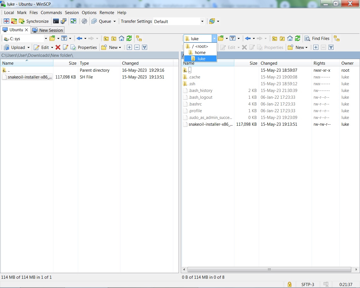Click Keep Remote Directory up to Date icon
The height and width of the screenshot is (288, 360).
tap(73, 21)
